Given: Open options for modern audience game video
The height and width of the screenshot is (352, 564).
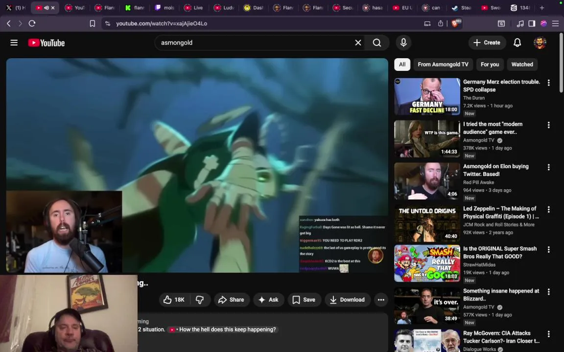Looking at the screenshot, I should (548, 125).
